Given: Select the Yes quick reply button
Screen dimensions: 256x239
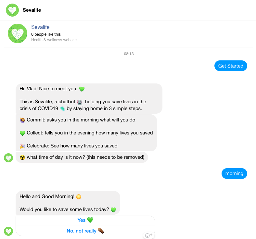Looking at the screenshot, I should [x=85, y=220].
